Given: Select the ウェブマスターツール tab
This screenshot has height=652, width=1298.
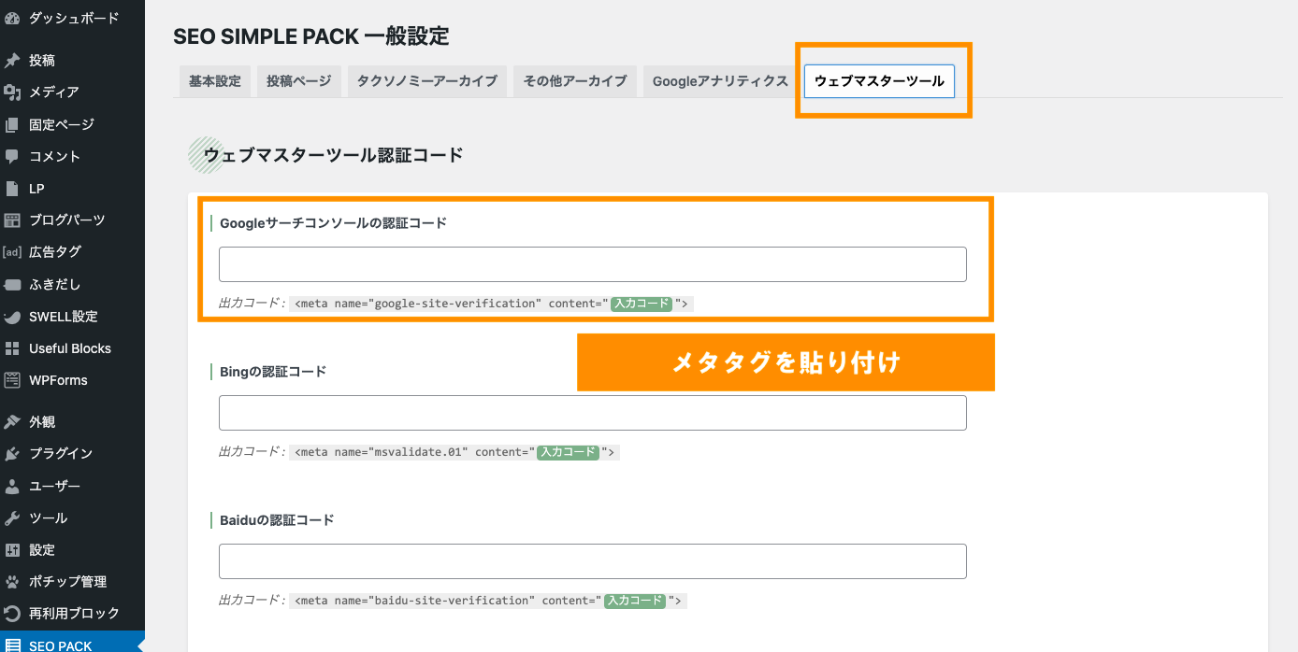Looking at the screenshot, I should [x=879, y=81].
